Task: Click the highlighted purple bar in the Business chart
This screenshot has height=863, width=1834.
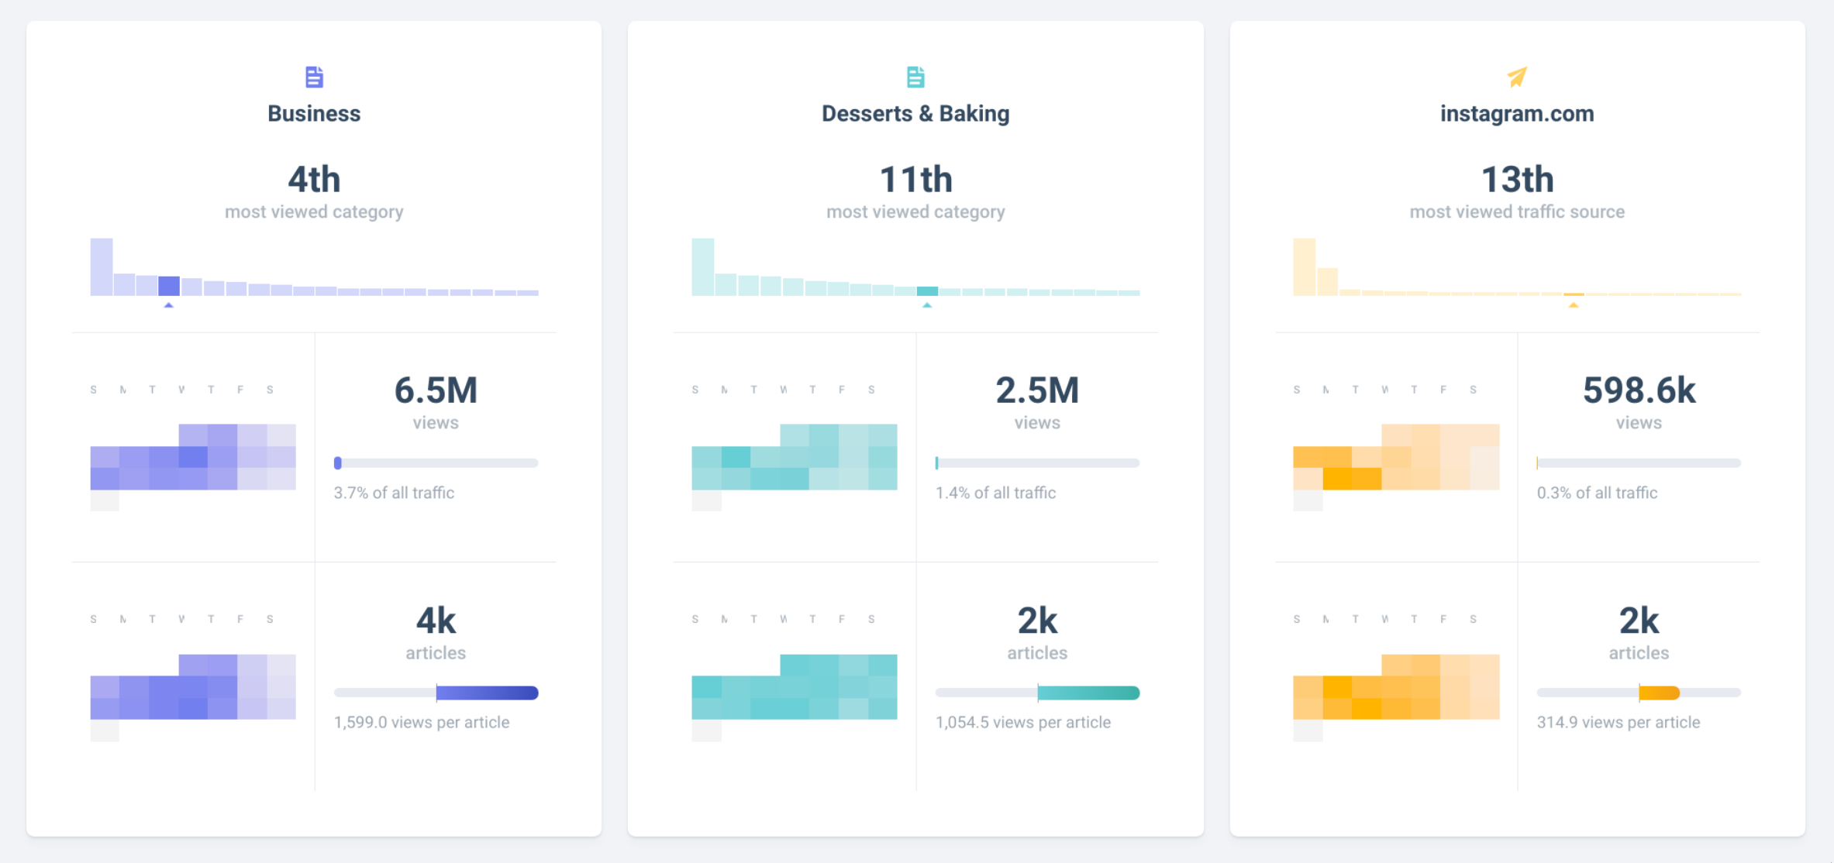Action: pos(170,285)
